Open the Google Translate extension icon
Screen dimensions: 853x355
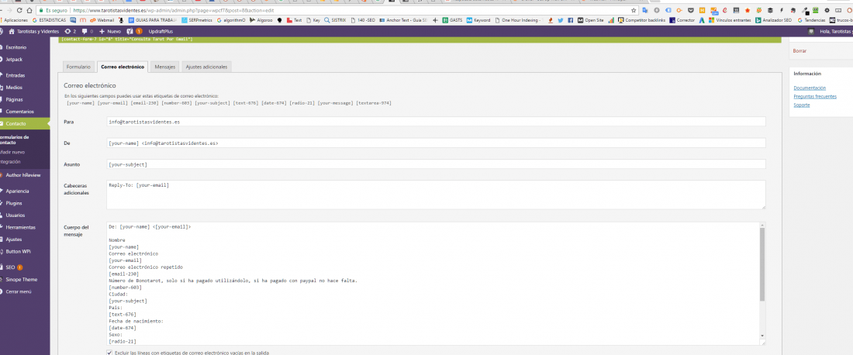[x=645, y=10]
